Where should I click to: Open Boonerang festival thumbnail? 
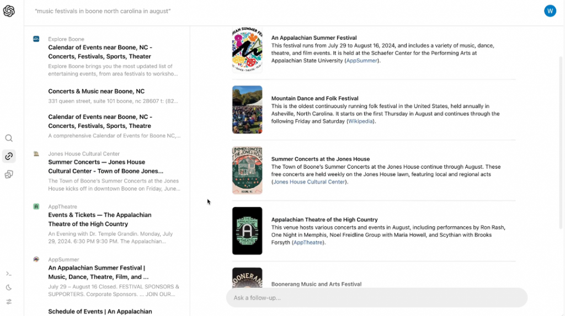click(247, 277)
